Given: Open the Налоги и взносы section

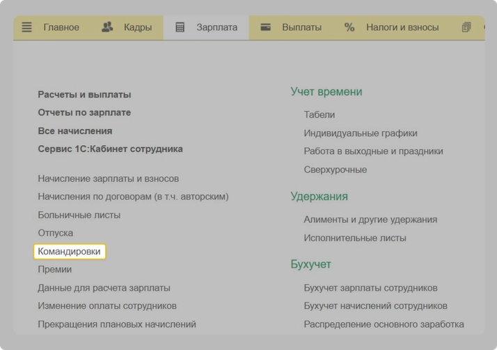Looking at the screenshot, I should [402, 27].
